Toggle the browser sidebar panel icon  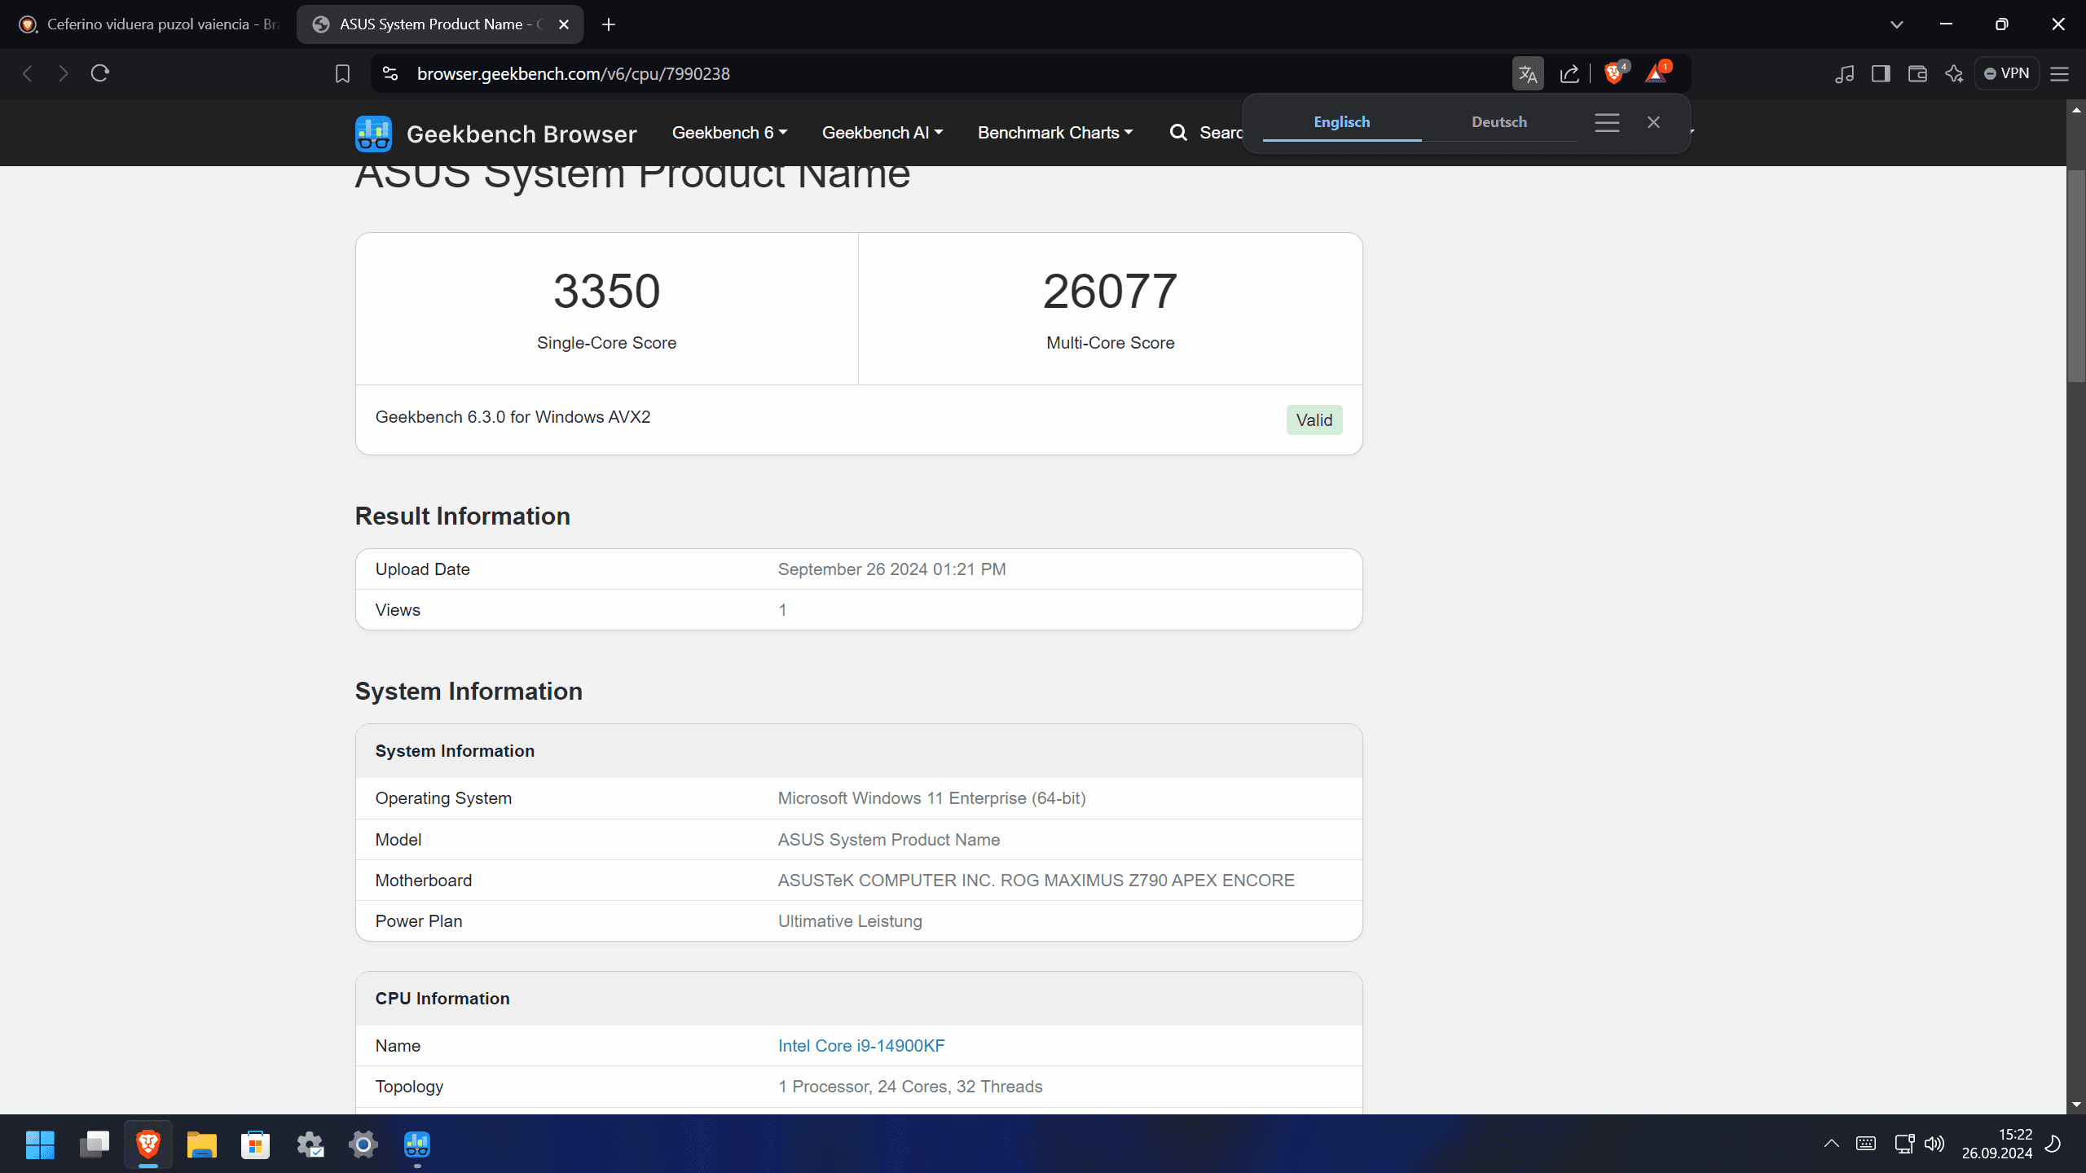[1881, 74]
